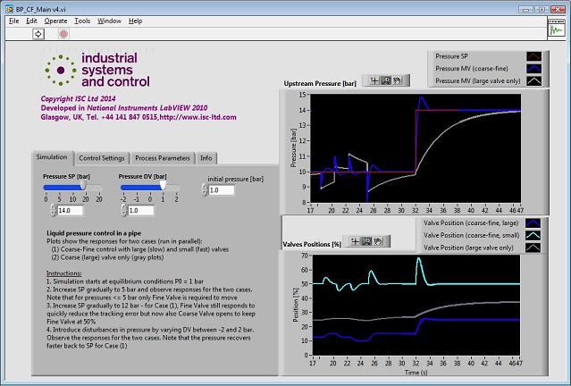Image resolution: width=571 pixels, height=386 pixels.
Task: Switch to the Process Parameters tab
Action: 163,158
